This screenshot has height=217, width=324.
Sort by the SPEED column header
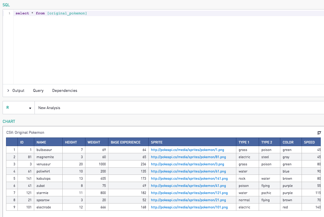click(311, 142)
